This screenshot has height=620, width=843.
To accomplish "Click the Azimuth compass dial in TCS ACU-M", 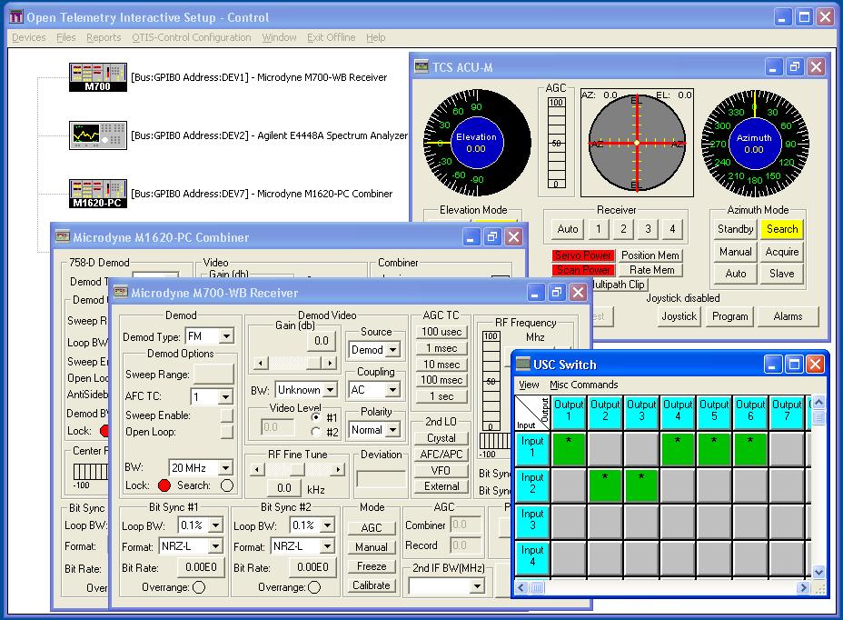I will coord(754,143).
